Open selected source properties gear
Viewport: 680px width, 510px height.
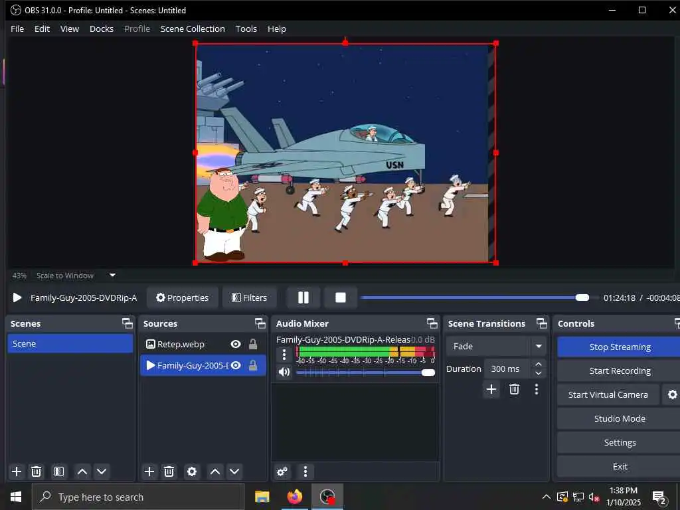[192, 471]
